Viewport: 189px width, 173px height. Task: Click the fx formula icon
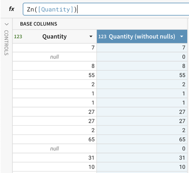11,9
